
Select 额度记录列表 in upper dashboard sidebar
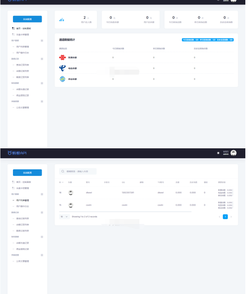point(23,77)
